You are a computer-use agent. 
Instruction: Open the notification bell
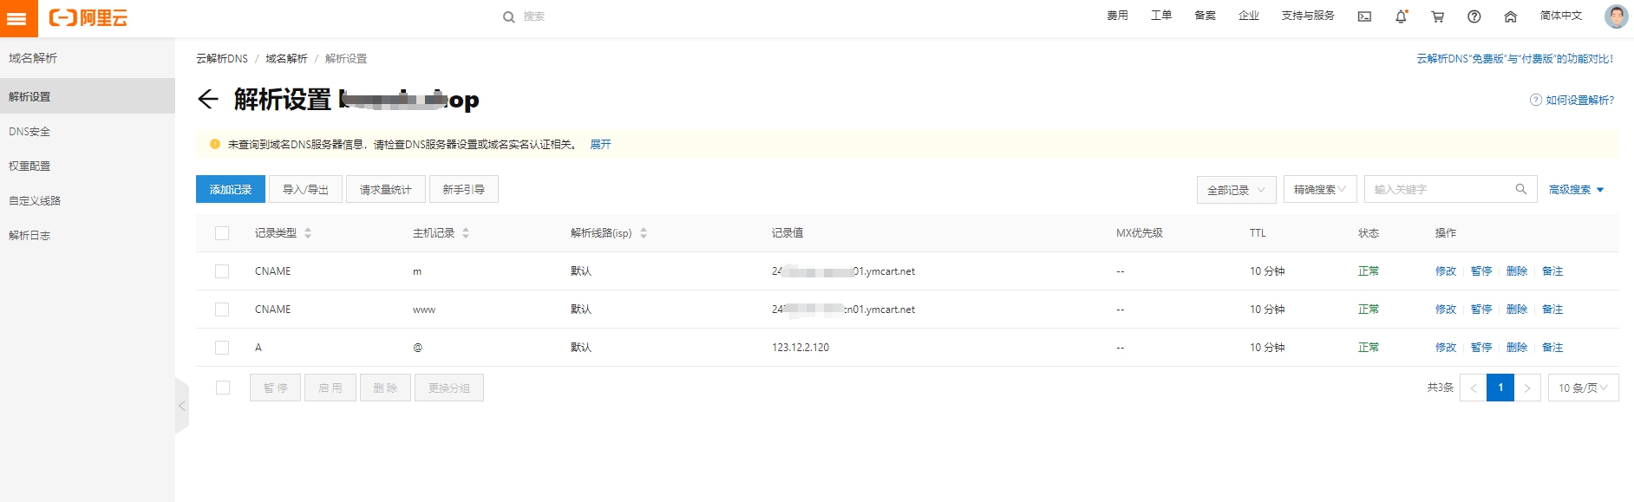(x=1401, y=16)
